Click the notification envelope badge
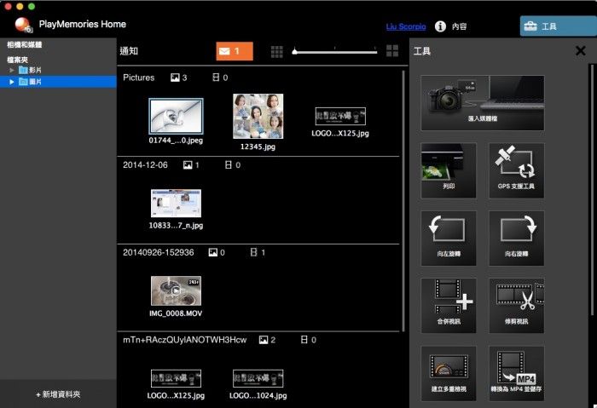Viewport: 597px width, 408px height. click(x=235, y=51)
